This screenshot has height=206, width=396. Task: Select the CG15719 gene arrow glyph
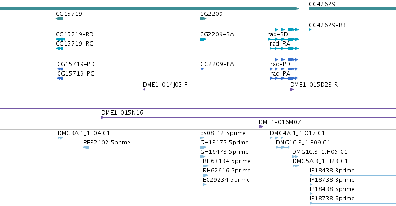click(60, 19)
